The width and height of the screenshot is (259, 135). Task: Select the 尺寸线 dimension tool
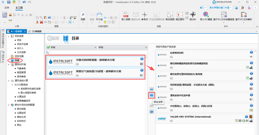99,16
